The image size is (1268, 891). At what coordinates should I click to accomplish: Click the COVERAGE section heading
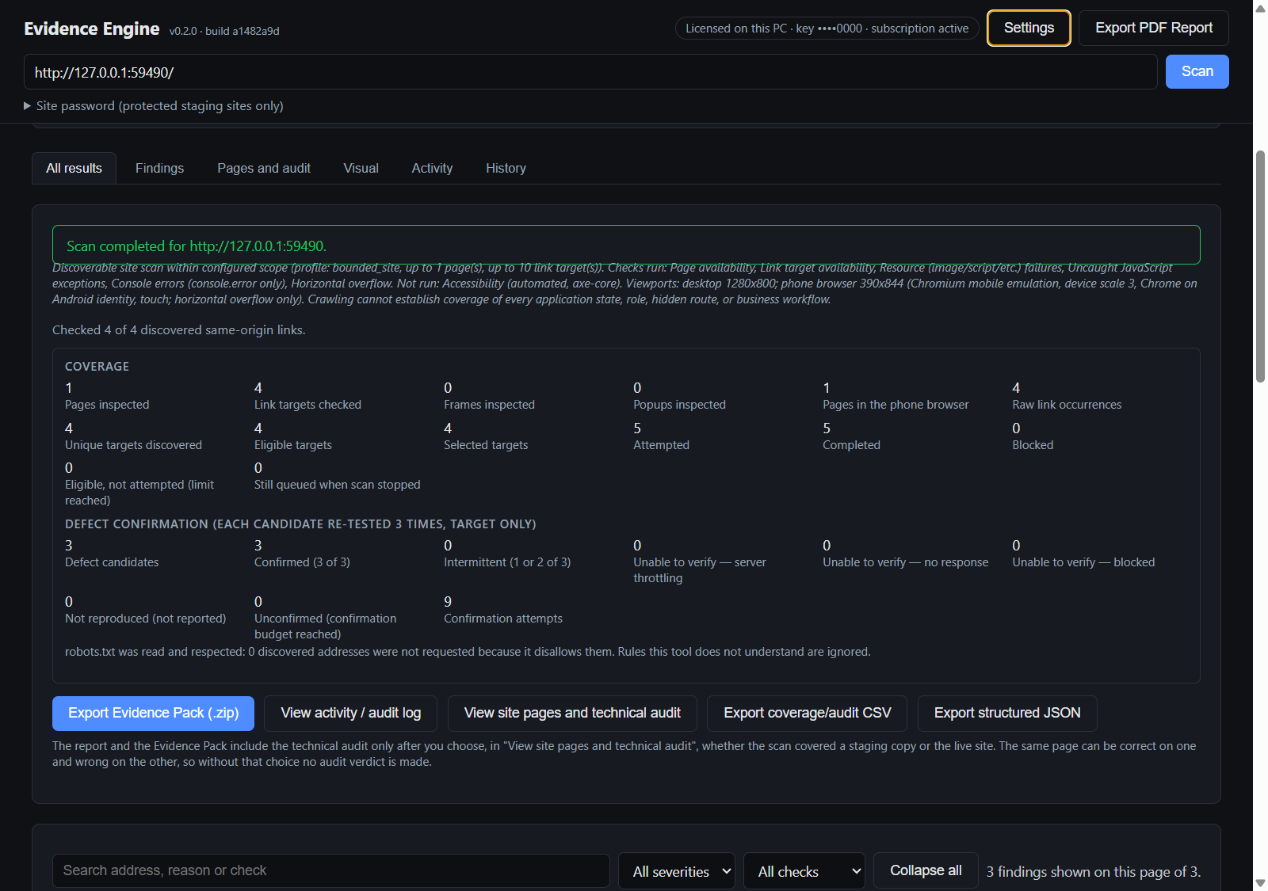tap(97, 367)
